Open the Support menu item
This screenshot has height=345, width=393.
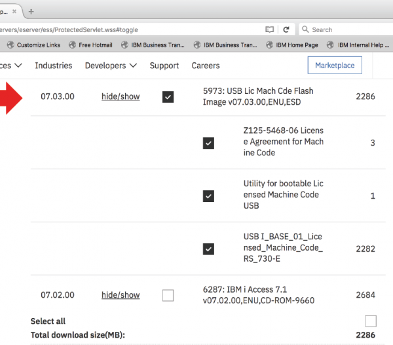click(164, 66)
